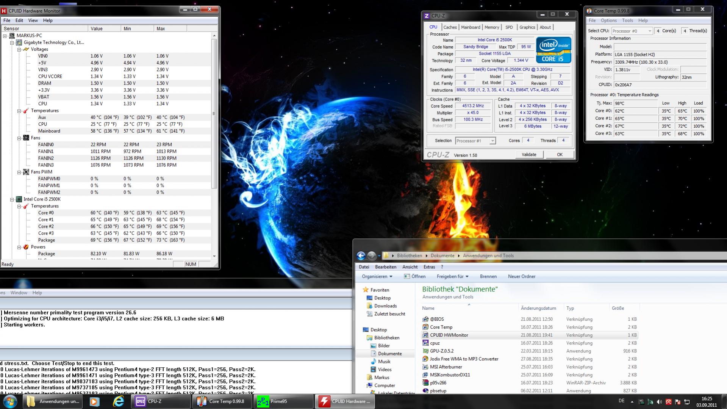This screenshot has height=409, width=727.
Task: Click Öffnen button in Explorer toolbar
Action: (x=415, y=276)
